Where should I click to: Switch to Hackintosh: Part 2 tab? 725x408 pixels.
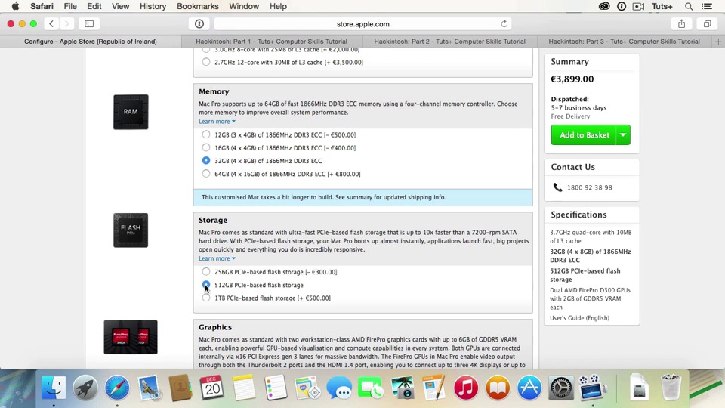[449, 41]
